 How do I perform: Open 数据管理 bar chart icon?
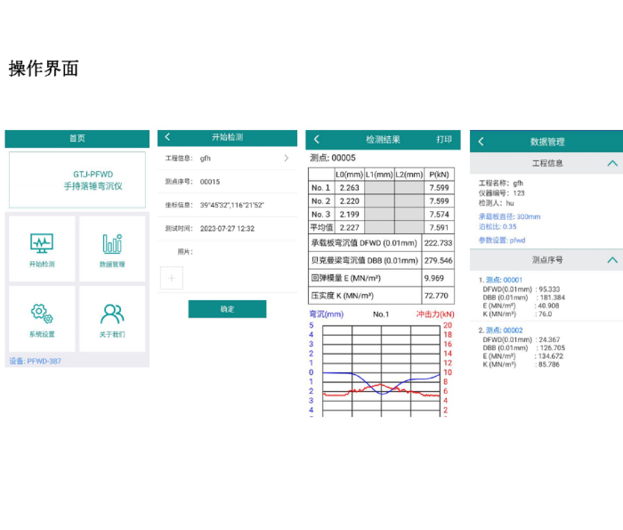point(112,243)
